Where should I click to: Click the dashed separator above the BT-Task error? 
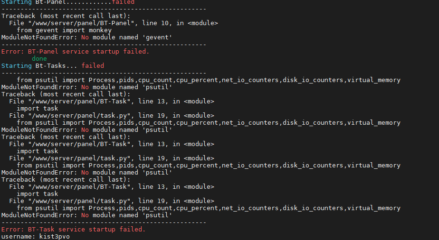(x=104, y=222)
